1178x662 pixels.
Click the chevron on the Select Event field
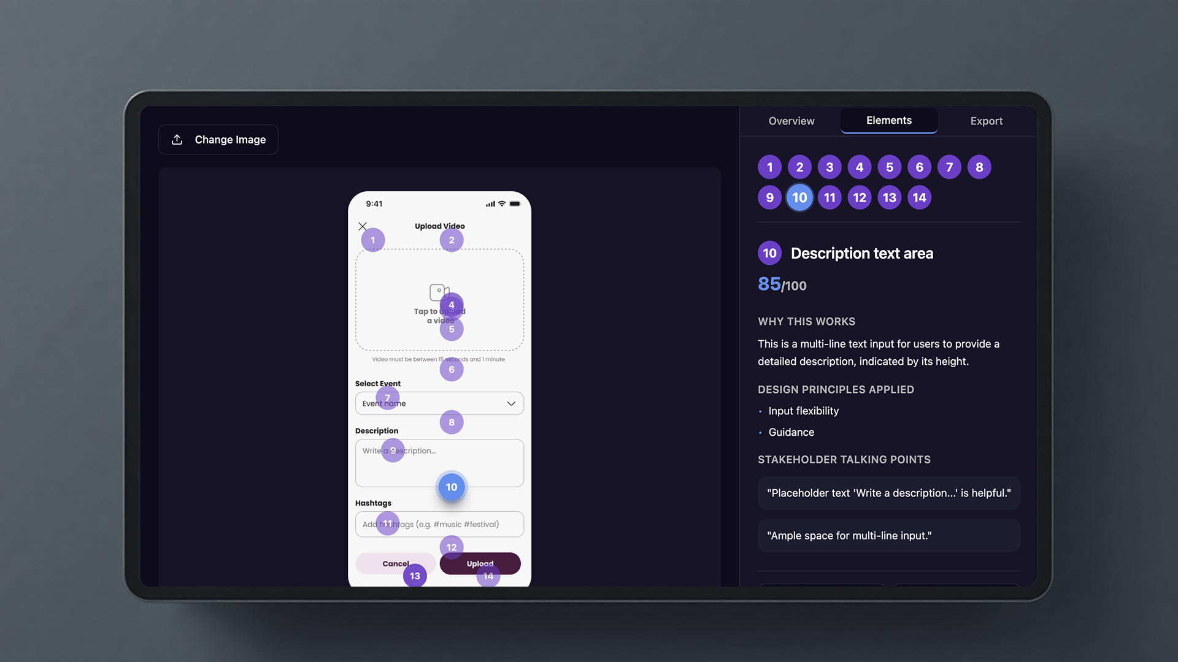point(510,403)
